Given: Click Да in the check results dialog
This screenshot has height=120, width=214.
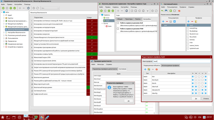Looking at the screenshot, I should 129,101.
